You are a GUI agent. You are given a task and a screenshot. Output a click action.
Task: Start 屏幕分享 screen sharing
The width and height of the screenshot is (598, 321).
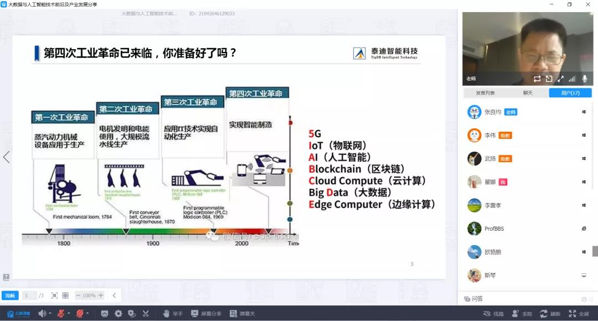click(206, 314)
